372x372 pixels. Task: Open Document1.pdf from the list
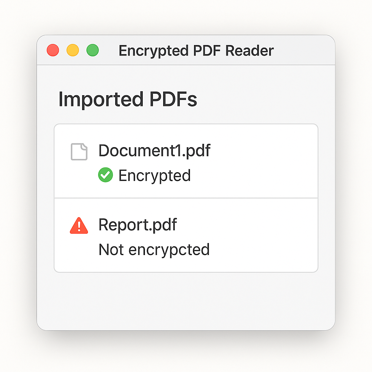point(155,150)
